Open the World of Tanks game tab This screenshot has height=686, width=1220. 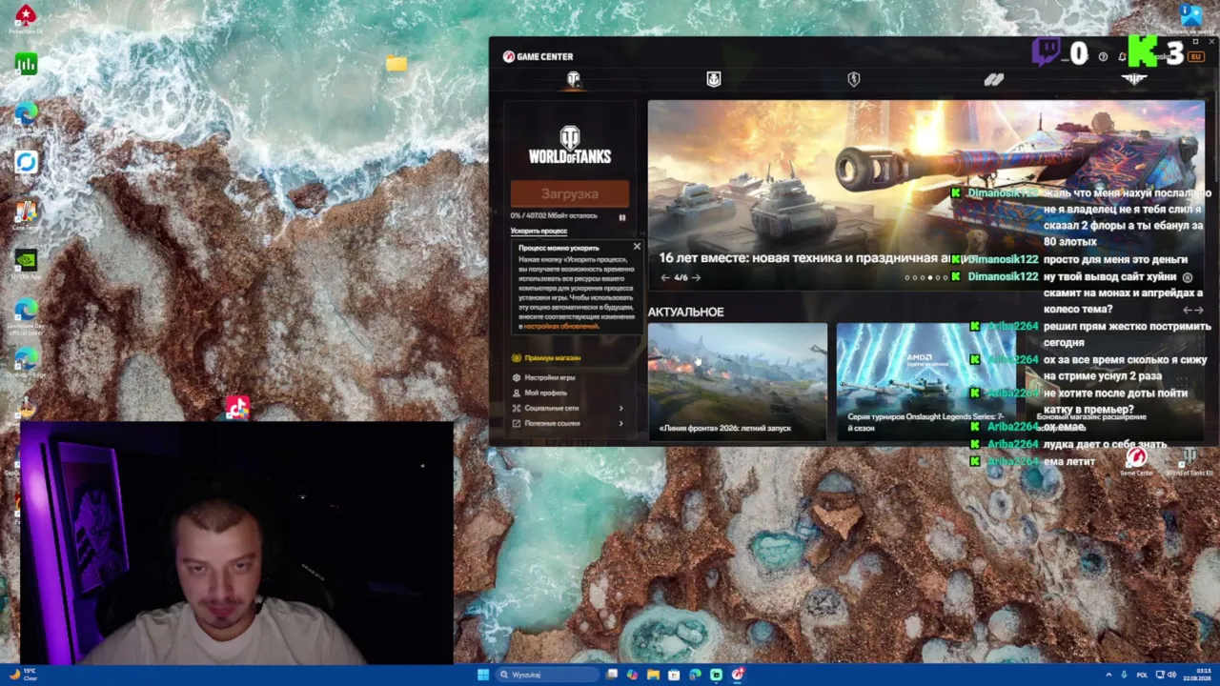(573, 79)
